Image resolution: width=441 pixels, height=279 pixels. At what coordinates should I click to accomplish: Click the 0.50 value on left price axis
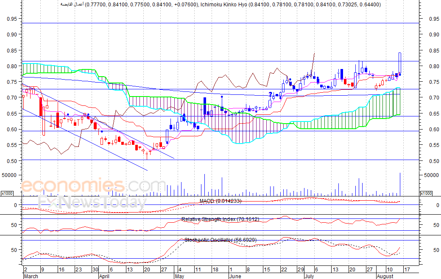tap(12, 161)
